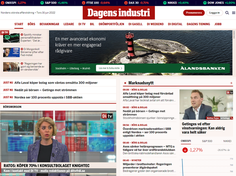Open Asos sänker helårsprognosen article
This screenshot has height=176, width=236.
pos(149,148)
